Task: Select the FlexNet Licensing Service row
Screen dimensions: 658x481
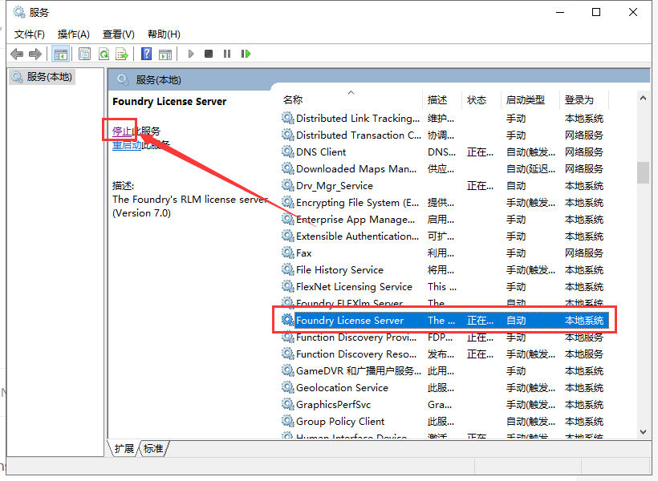Action: [354, 287]
